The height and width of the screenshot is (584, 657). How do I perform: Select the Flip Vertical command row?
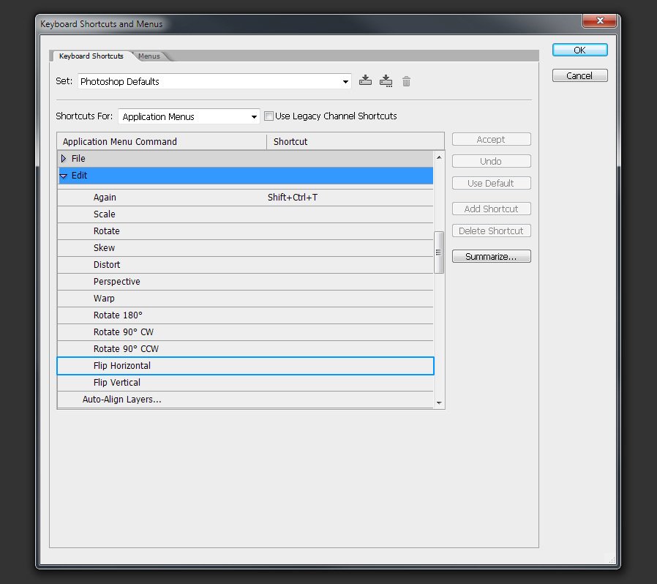[245, 382]
